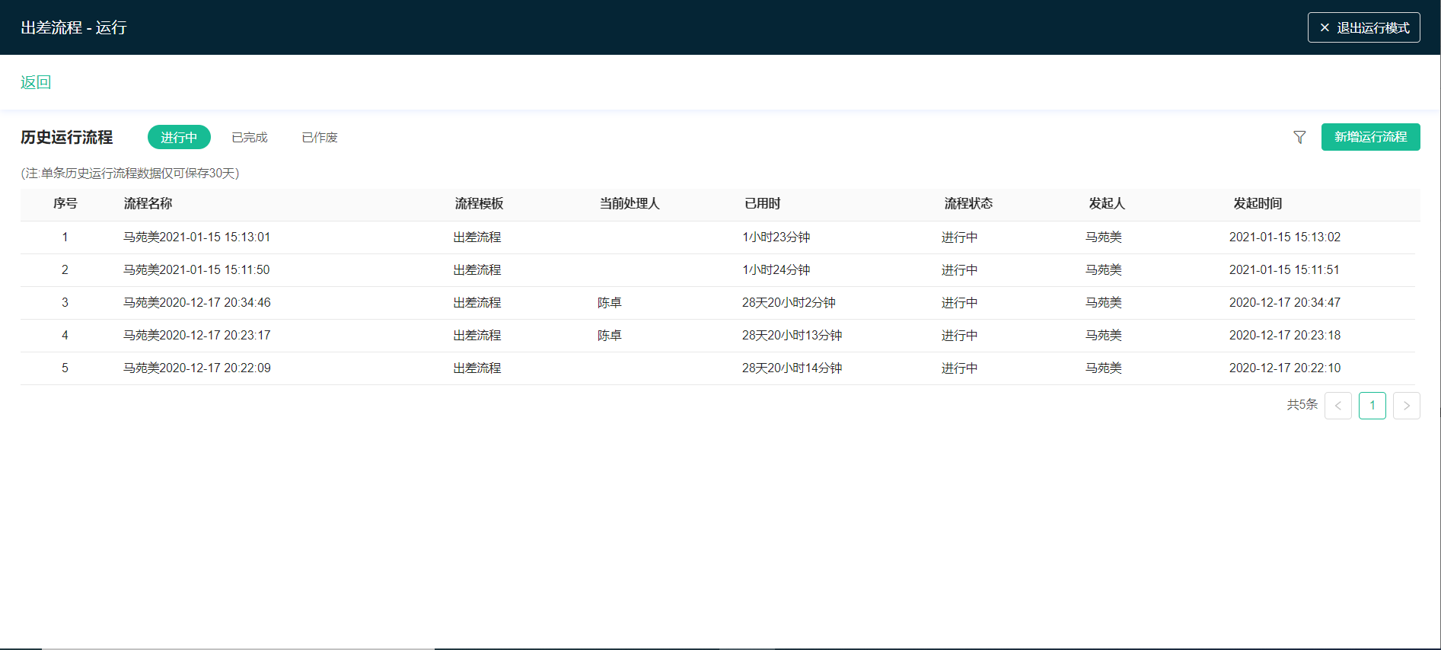The height and width of the screenshot is (650, 1441).
Task: Click sequence number 4
Action: pyautogui.click(x=65, y=335)
